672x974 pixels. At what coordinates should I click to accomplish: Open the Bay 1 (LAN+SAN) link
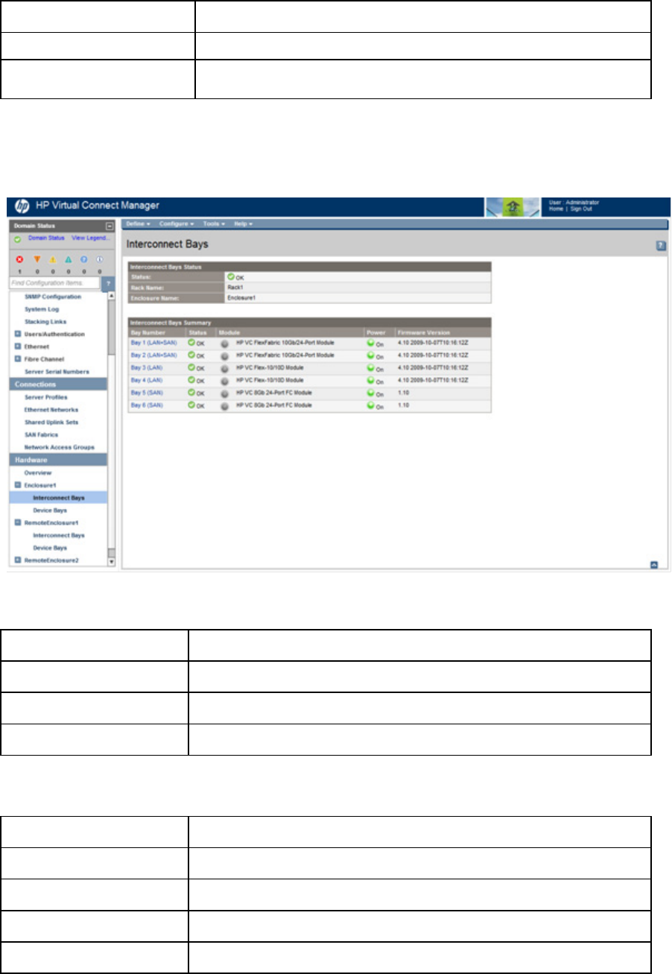(153, 343)
